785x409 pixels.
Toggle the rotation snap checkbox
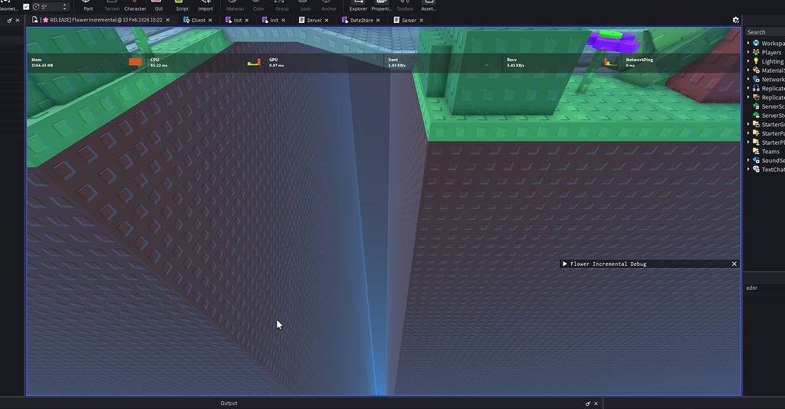coord(26,6)
